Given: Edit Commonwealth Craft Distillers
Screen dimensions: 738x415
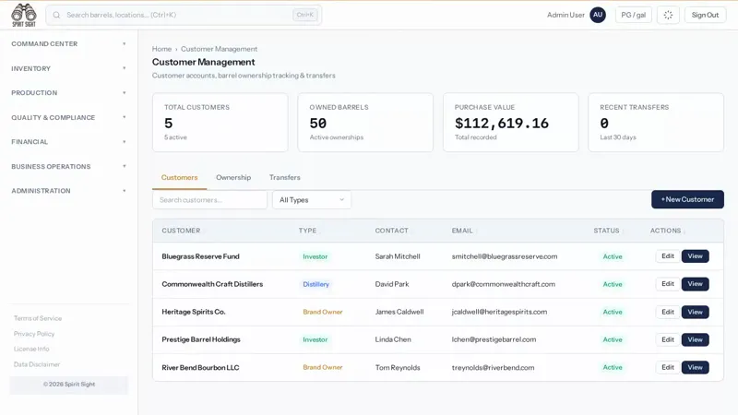Looking at the screenshot, I should point(668,284).
